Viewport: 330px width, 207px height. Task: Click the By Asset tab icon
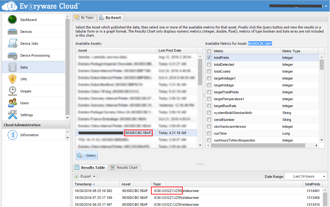click(x=102, y=18)
